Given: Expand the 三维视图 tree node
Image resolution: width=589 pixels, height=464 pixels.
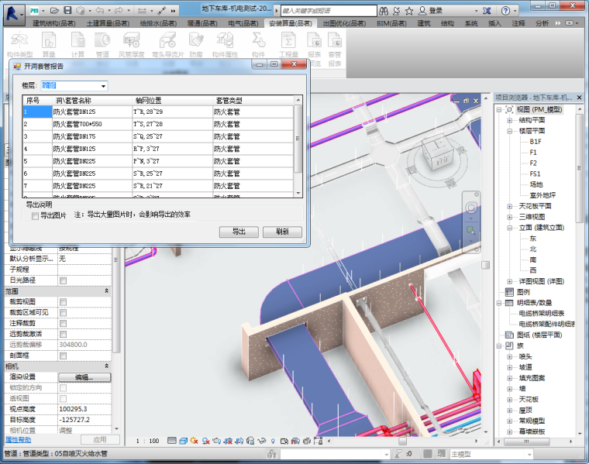Looking at the screenshot, I should tap(510, 217).
